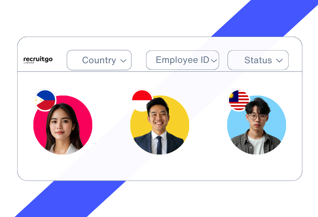Open the smiling man in suit's profile photo
This screenshot has height=217, width=318.
tap(159, 126)
